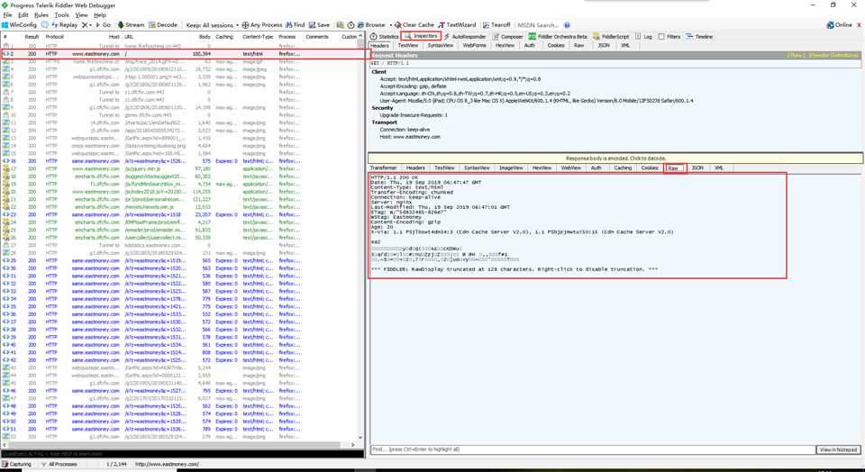Clear Cache from the toolbar
Viewport: 865px width, 472px height.
coord(414,25)
